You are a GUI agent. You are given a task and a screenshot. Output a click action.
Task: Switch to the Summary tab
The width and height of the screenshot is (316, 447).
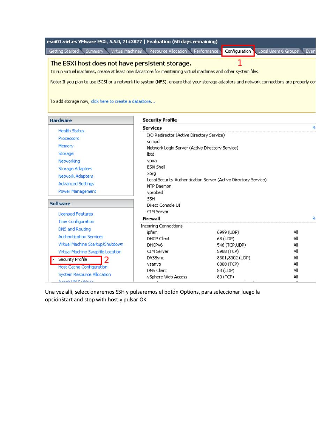[94, 51]
